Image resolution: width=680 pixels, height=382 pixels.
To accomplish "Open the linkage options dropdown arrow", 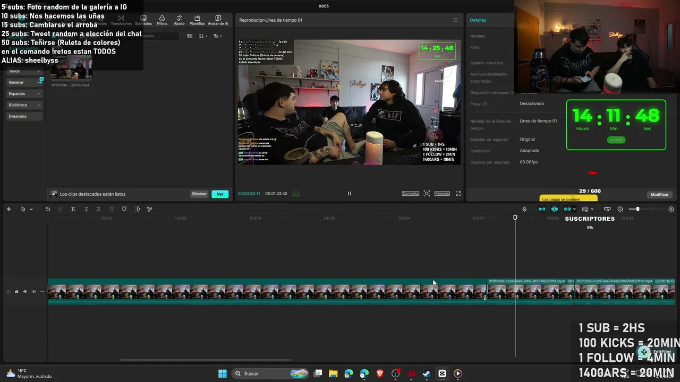I will [x=574, y=210].
